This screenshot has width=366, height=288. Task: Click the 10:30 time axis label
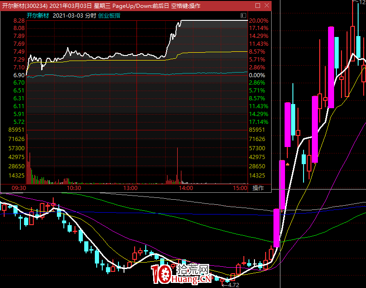(x=74, y=188)
